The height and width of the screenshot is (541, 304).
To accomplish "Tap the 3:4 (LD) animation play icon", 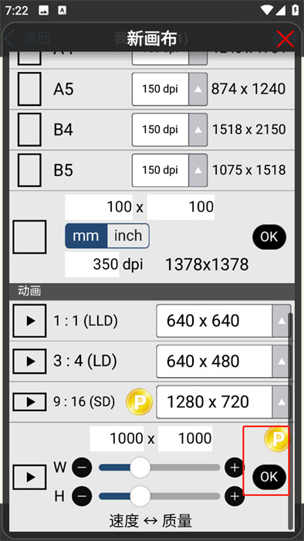I will 29,361.
